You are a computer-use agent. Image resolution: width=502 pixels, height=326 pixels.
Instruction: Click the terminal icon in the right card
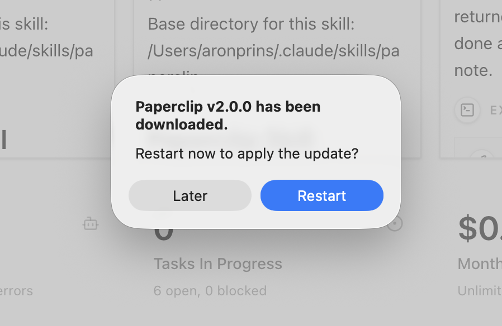(x=467, y=110)
